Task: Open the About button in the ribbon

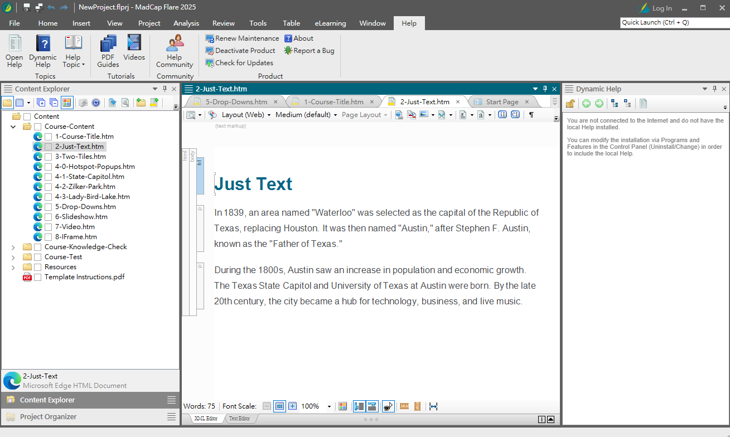Action: tap(299, 38)
